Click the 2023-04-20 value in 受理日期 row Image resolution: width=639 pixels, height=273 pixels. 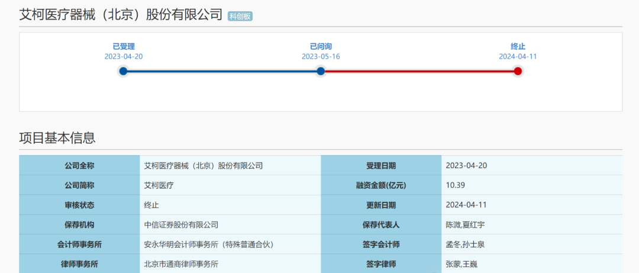coord(532,166)
